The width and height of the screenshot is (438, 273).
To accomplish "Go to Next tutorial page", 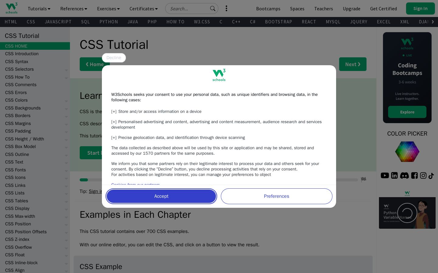I will click(x=353, y=64).
